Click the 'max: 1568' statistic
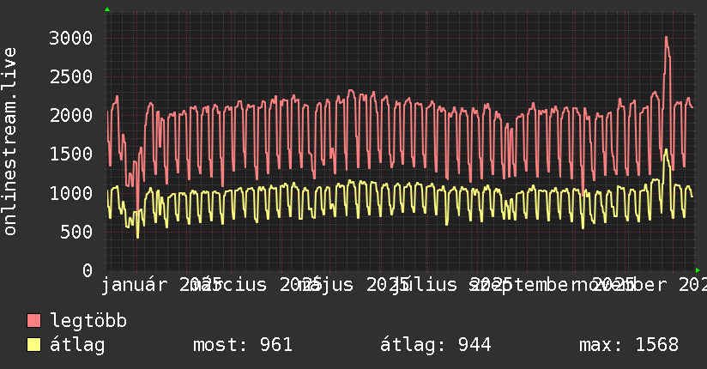The height and width of the screenshot is (369, 707). click(629, 345)
